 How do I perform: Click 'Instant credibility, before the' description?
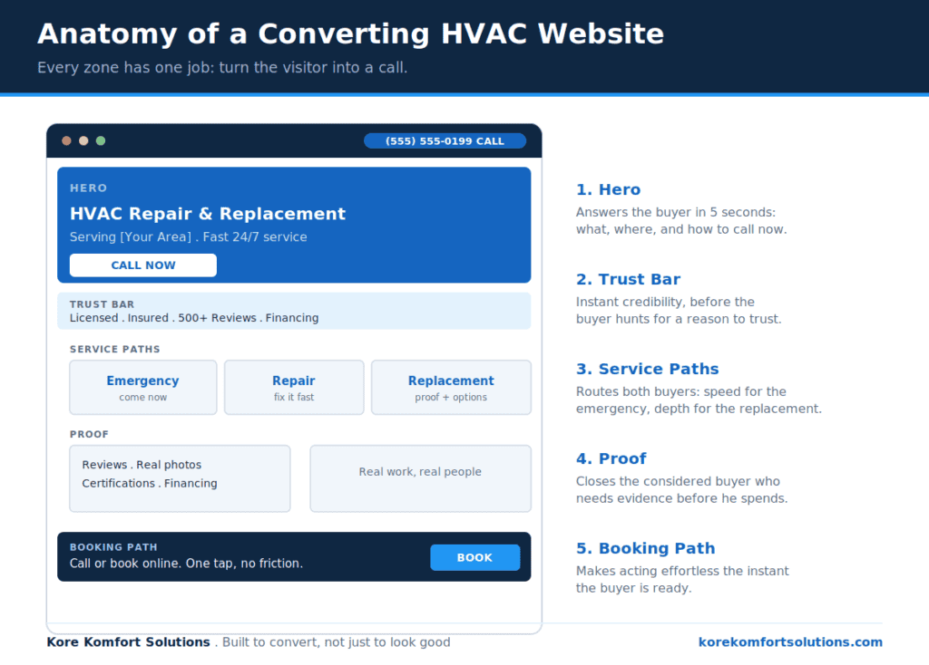click(679, 310)
